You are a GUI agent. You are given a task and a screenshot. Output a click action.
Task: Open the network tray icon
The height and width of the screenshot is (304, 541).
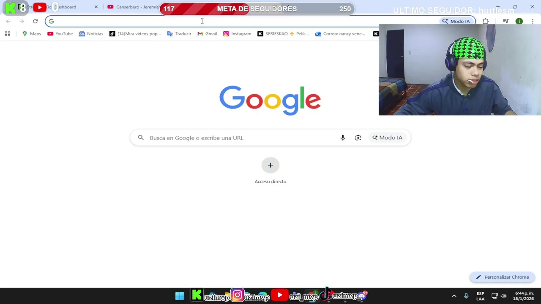(x=495, y=296)
